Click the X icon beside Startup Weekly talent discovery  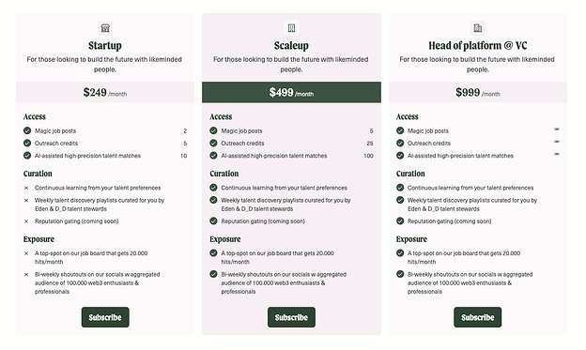coord(26,200)
